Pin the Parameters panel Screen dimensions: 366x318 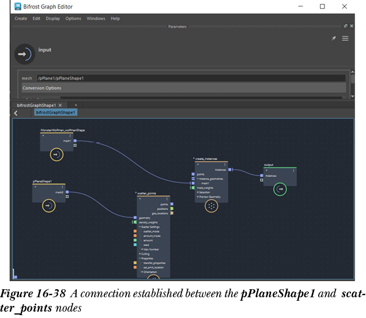click(x=333, y=39)
